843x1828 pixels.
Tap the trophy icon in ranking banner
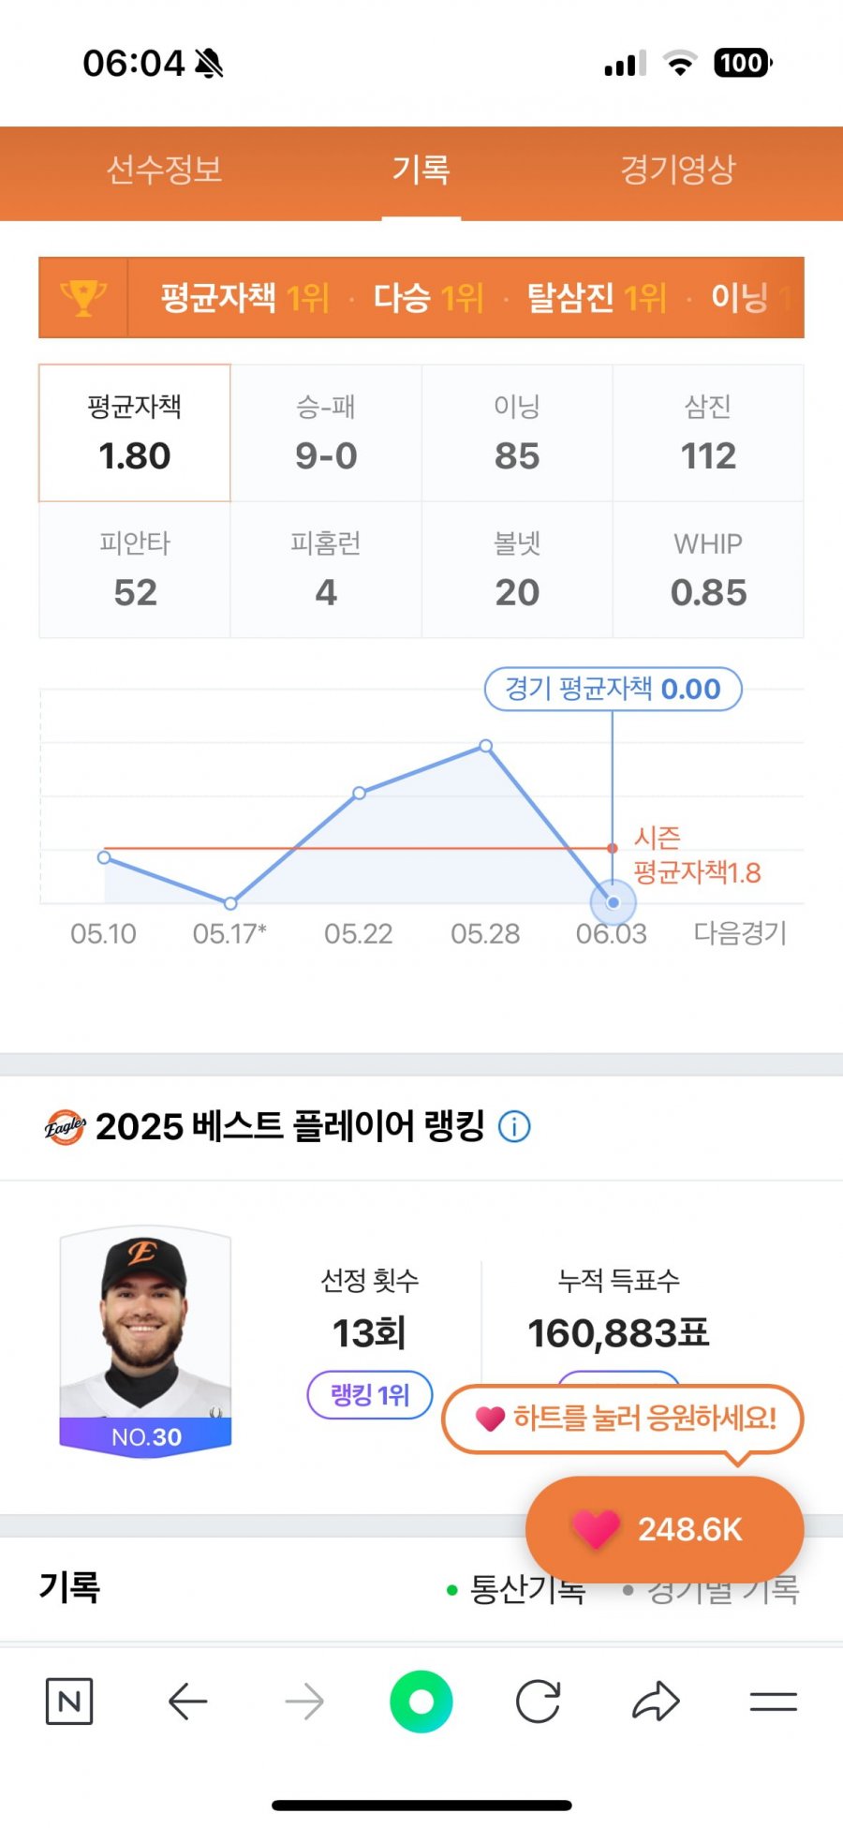(x=83, y=298)
